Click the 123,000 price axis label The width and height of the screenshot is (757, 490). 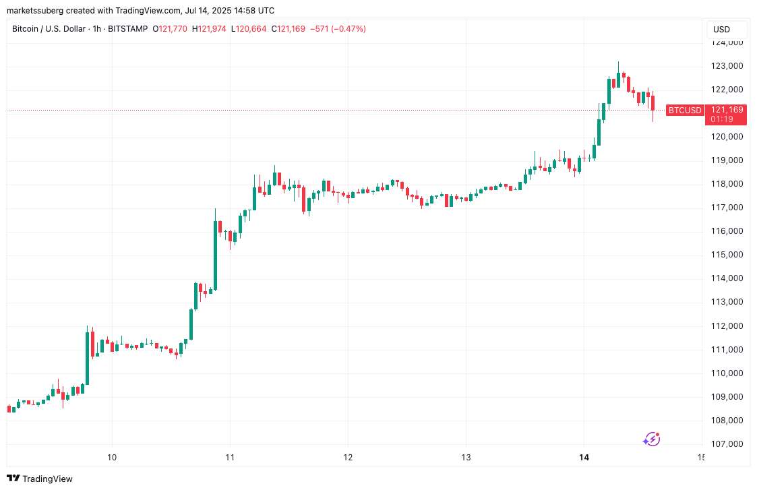[x=727, y=65]
